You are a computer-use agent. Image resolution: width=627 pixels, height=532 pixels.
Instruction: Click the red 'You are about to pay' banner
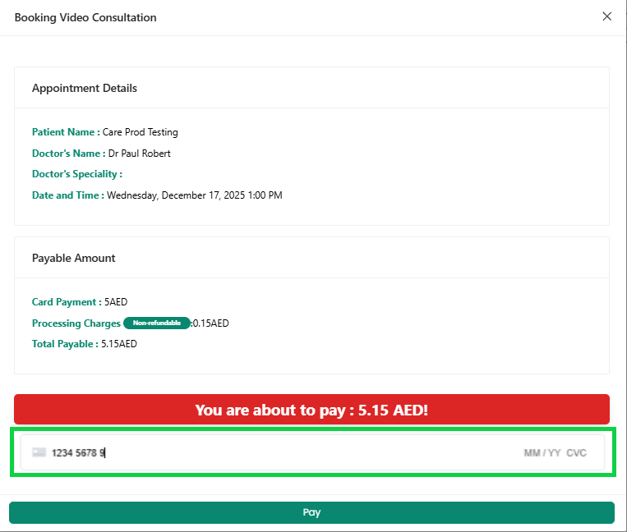click(311, 410)
